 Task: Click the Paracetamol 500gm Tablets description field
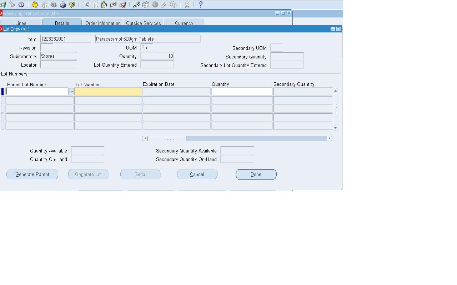148,39
